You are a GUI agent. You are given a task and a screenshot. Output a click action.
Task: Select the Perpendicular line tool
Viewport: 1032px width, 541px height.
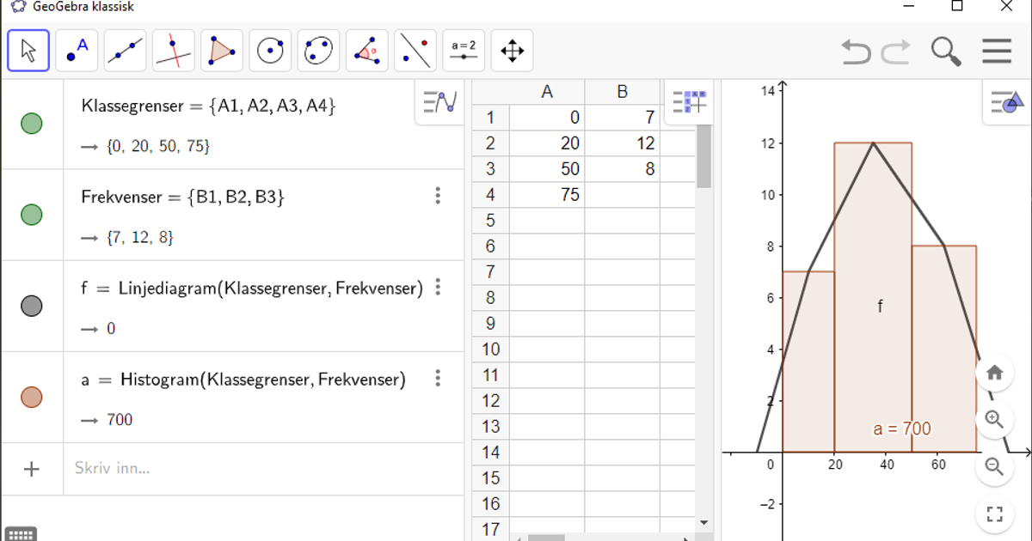(x=174, y=51)
